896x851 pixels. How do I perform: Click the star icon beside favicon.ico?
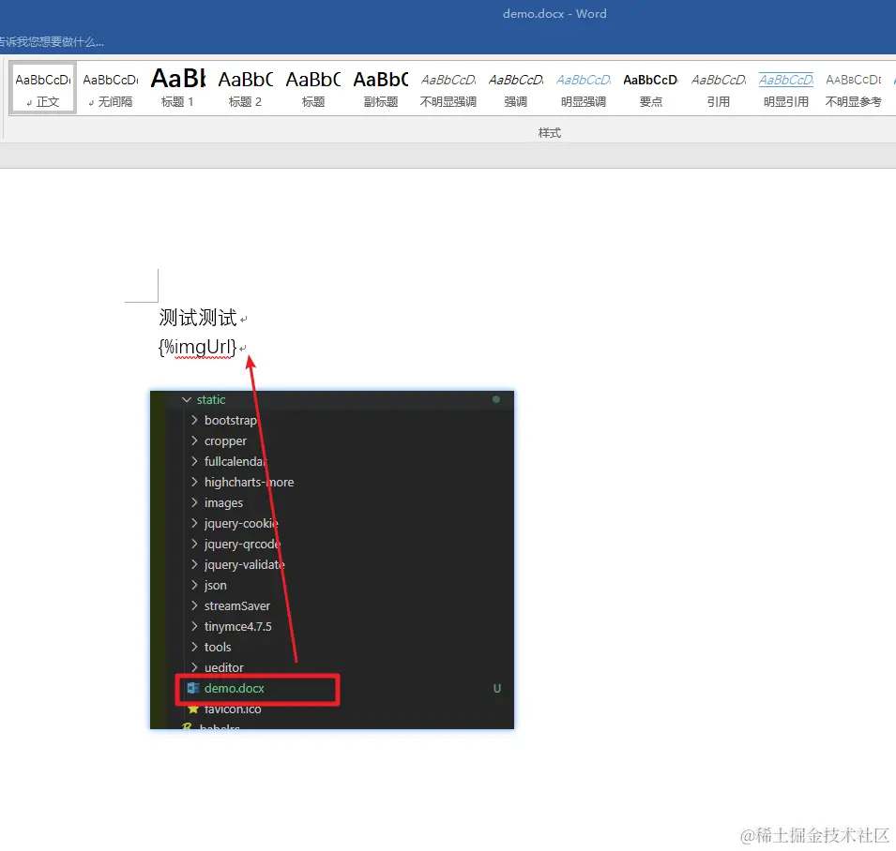point(193,709)
